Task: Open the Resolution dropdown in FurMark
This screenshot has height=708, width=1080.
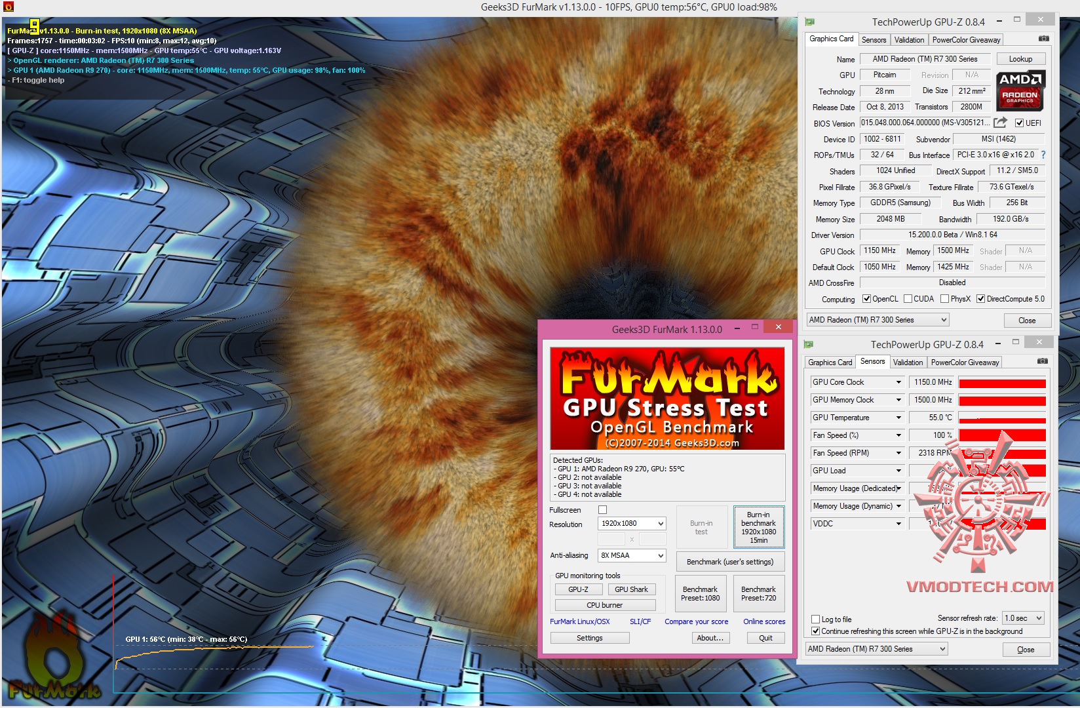Action: tap(632, 523)
